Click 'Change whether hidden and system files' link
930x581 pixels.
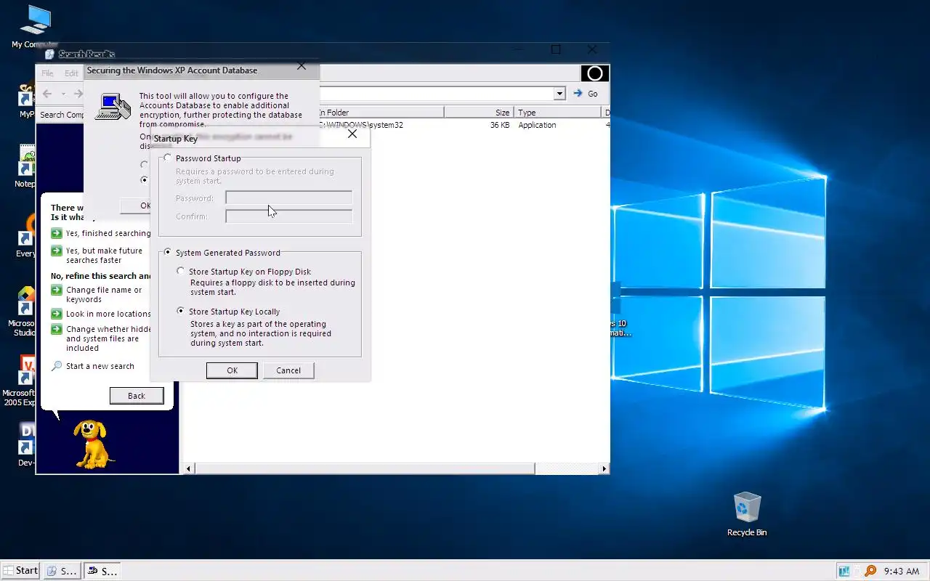click(108, 338)
